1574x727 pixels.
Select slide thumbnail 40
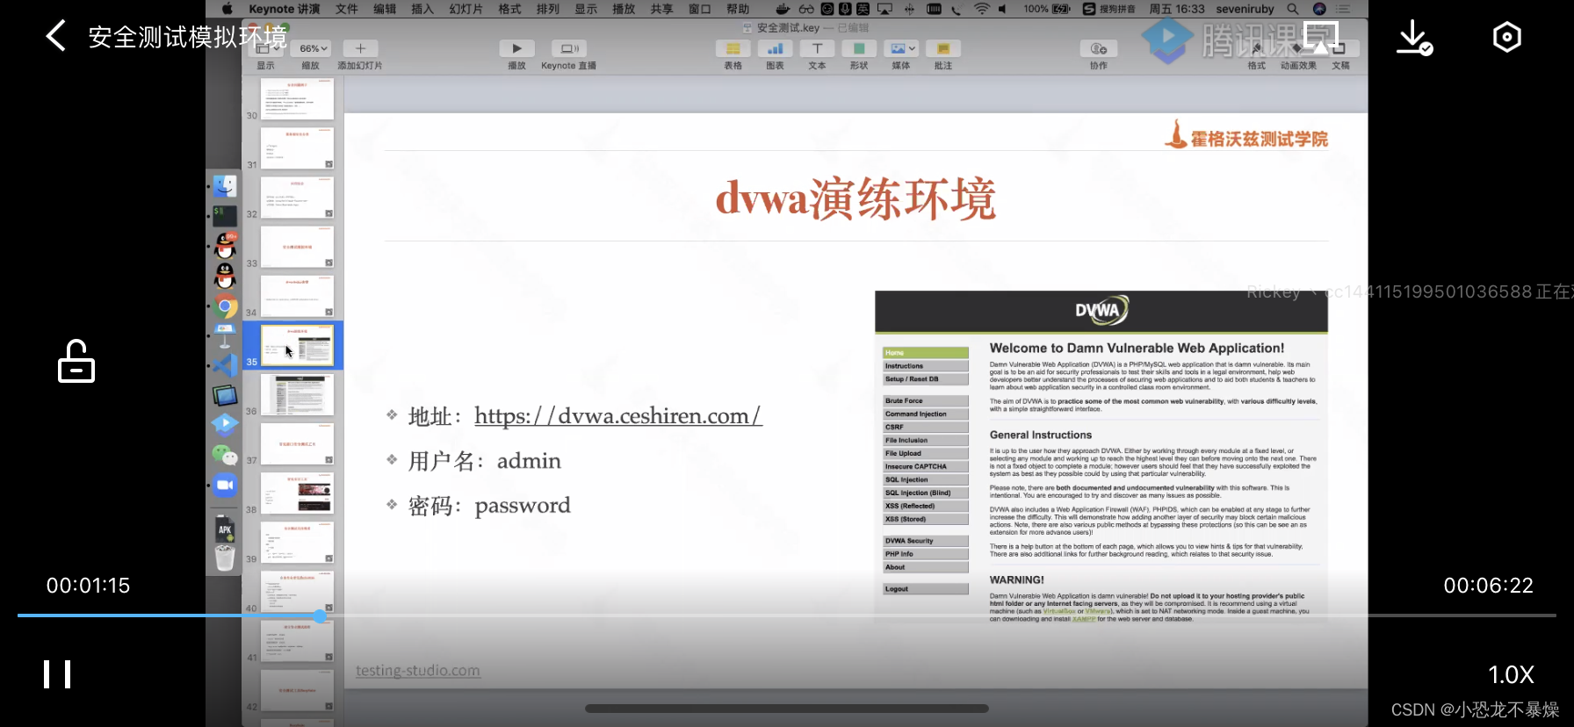(x=297, y=592)
